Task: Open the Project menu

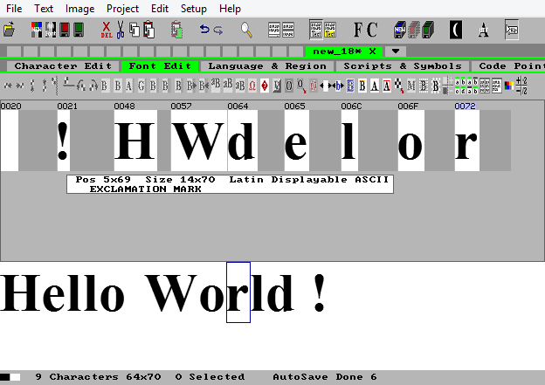Action: pos(122,9)
